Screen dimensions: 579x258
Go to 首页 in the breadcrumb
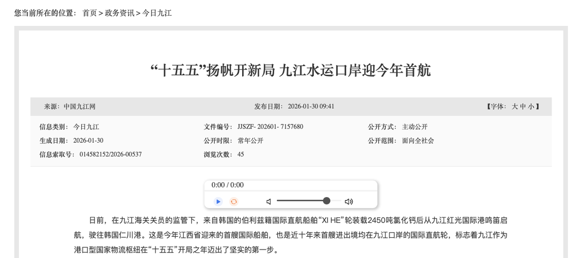coord(89,13)
